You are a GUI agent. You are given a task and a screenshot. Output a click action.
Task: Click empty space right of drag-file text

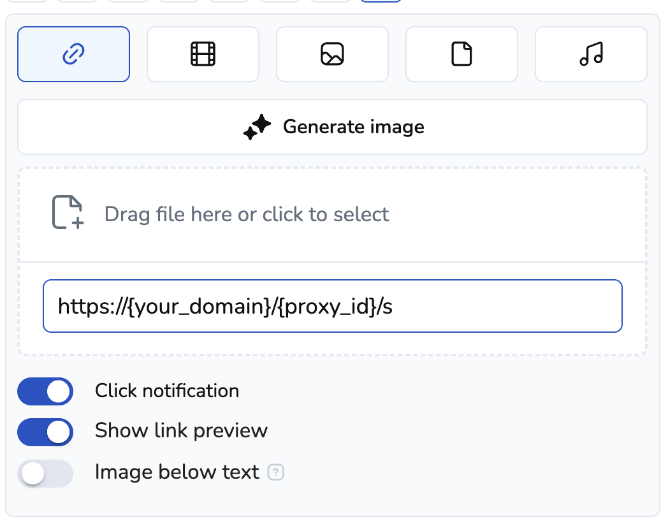pos(516,214)
